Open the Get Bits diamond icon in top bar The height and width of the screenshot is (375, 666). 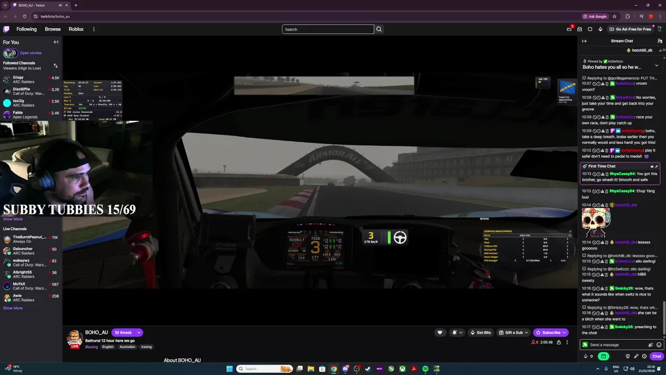600,29
